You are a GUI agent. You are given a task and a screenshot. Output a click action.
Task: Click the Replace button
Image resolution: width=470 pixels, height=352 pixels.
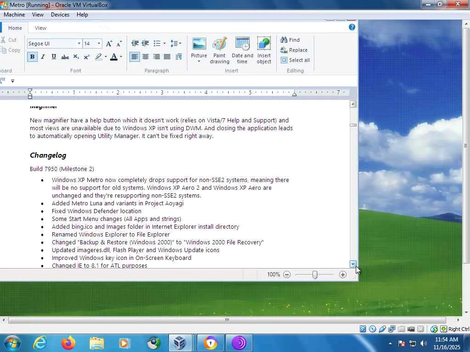tap(294, 50)
